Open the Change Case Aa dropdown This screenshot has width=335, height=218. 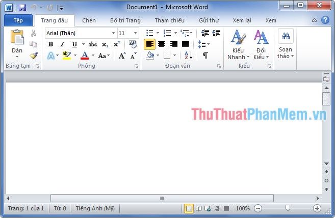pos(104,56)
